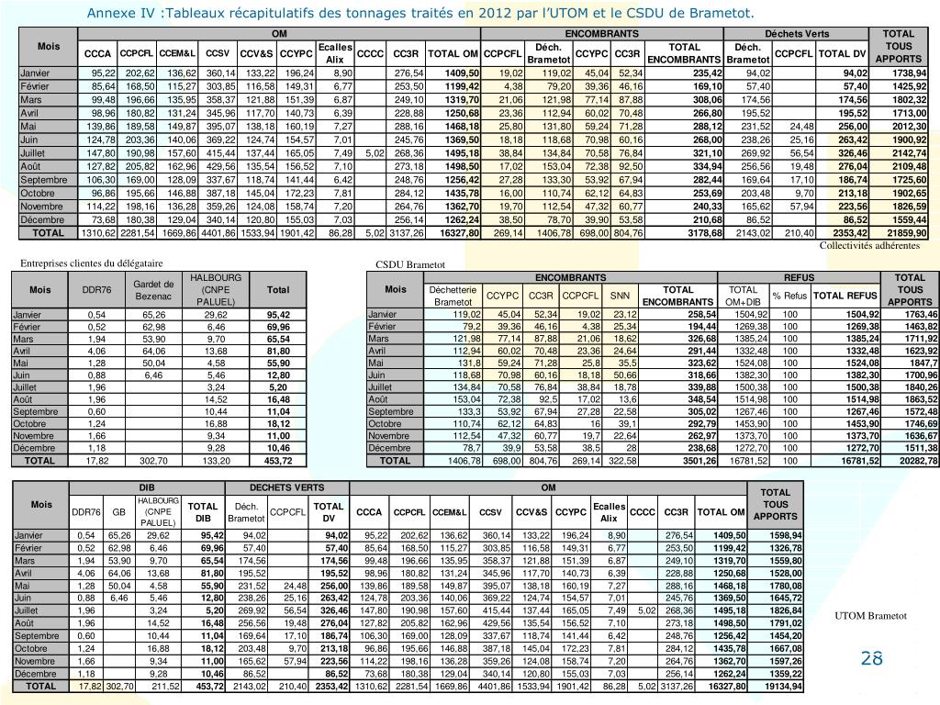
Task: Select the '% Refus' column header
Action: pyautogui.click(x=789, y=296)
